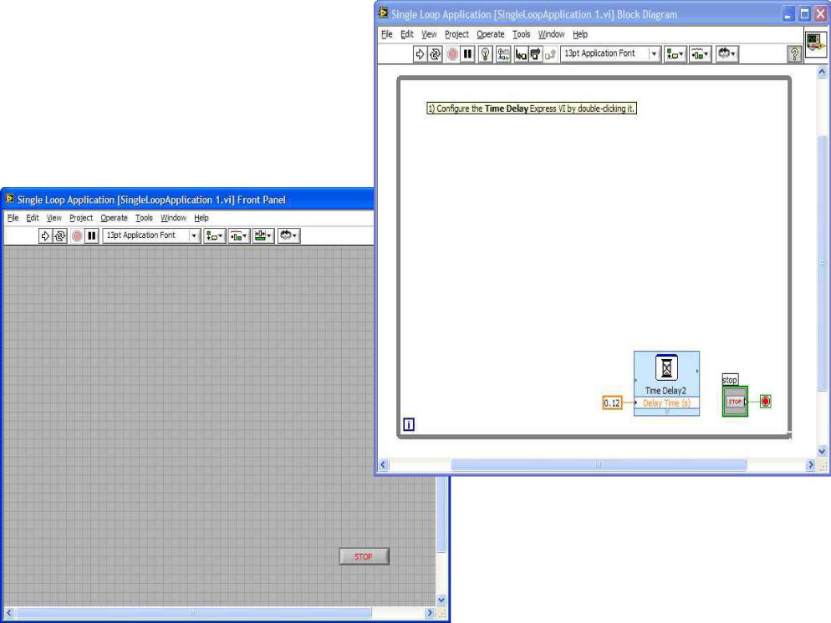This screenshot has height=623, width=831.
Task: Click Run arrow in Front Panel toolbar
Action: [45, 236]
